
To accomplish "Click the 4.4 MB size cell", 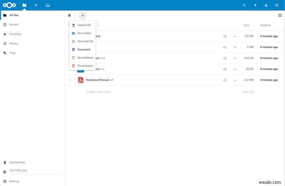I will coord(249,80).
